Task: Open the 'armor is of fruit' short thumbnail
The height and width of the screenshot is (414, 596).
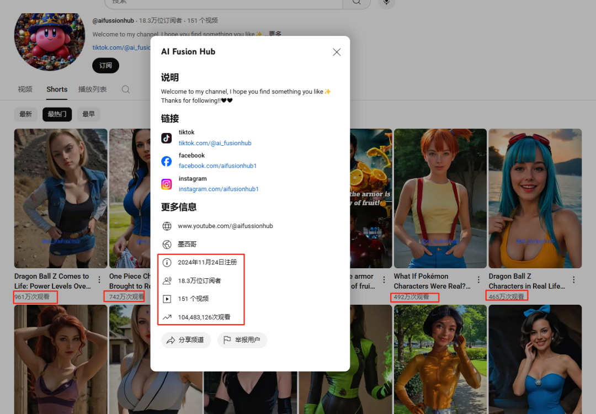Action: click(371, 199)
